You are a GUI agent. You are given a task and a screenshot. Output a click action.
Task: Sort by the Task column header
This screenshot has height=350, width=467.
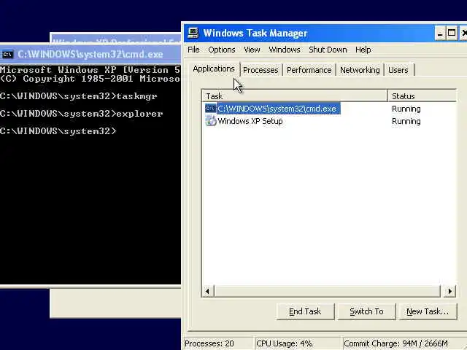pos(295,96)
